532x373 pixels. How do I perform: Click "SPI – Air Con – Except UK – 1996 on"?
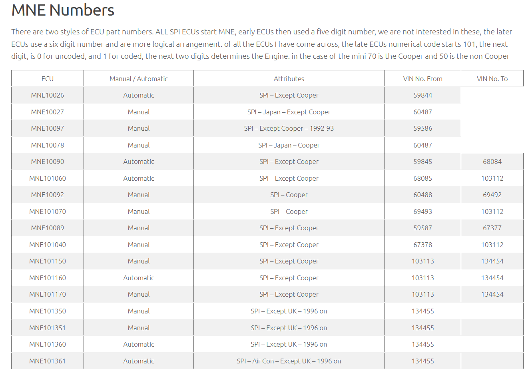click(289, 361)
